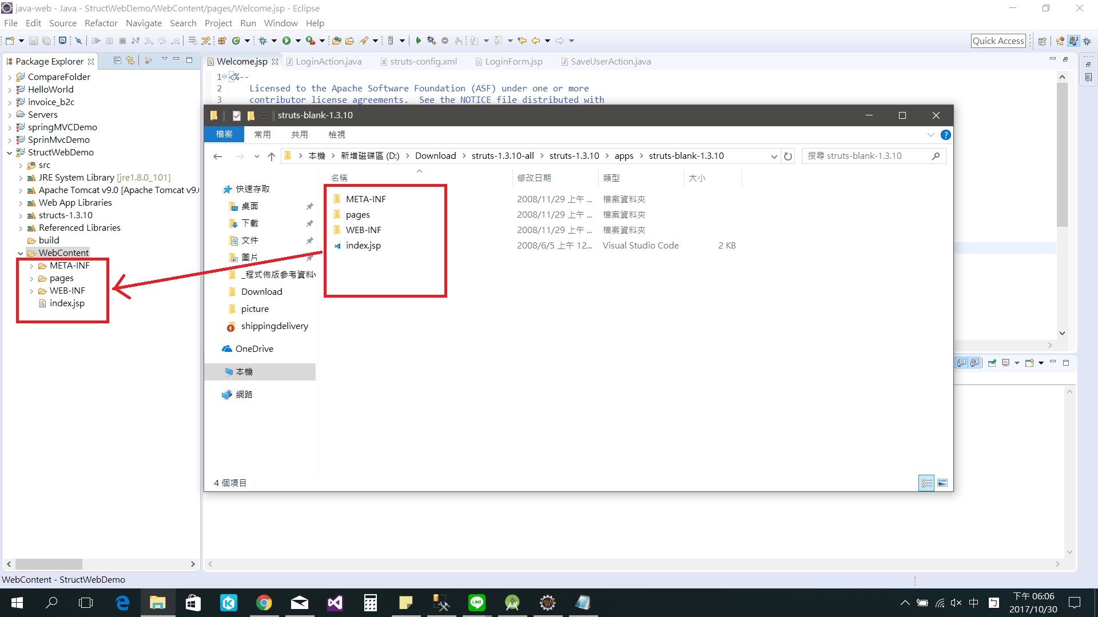This screenshot has width=1098, height=617.
Task: Open the Search (flashlight) toolbar icon
Action: [365, 40]
